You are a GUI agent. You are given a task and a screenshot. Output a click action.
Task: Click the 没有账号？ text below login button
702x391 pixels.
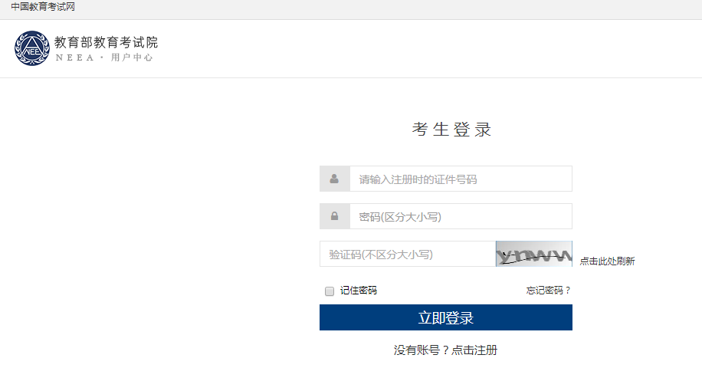tap(421, 350)
